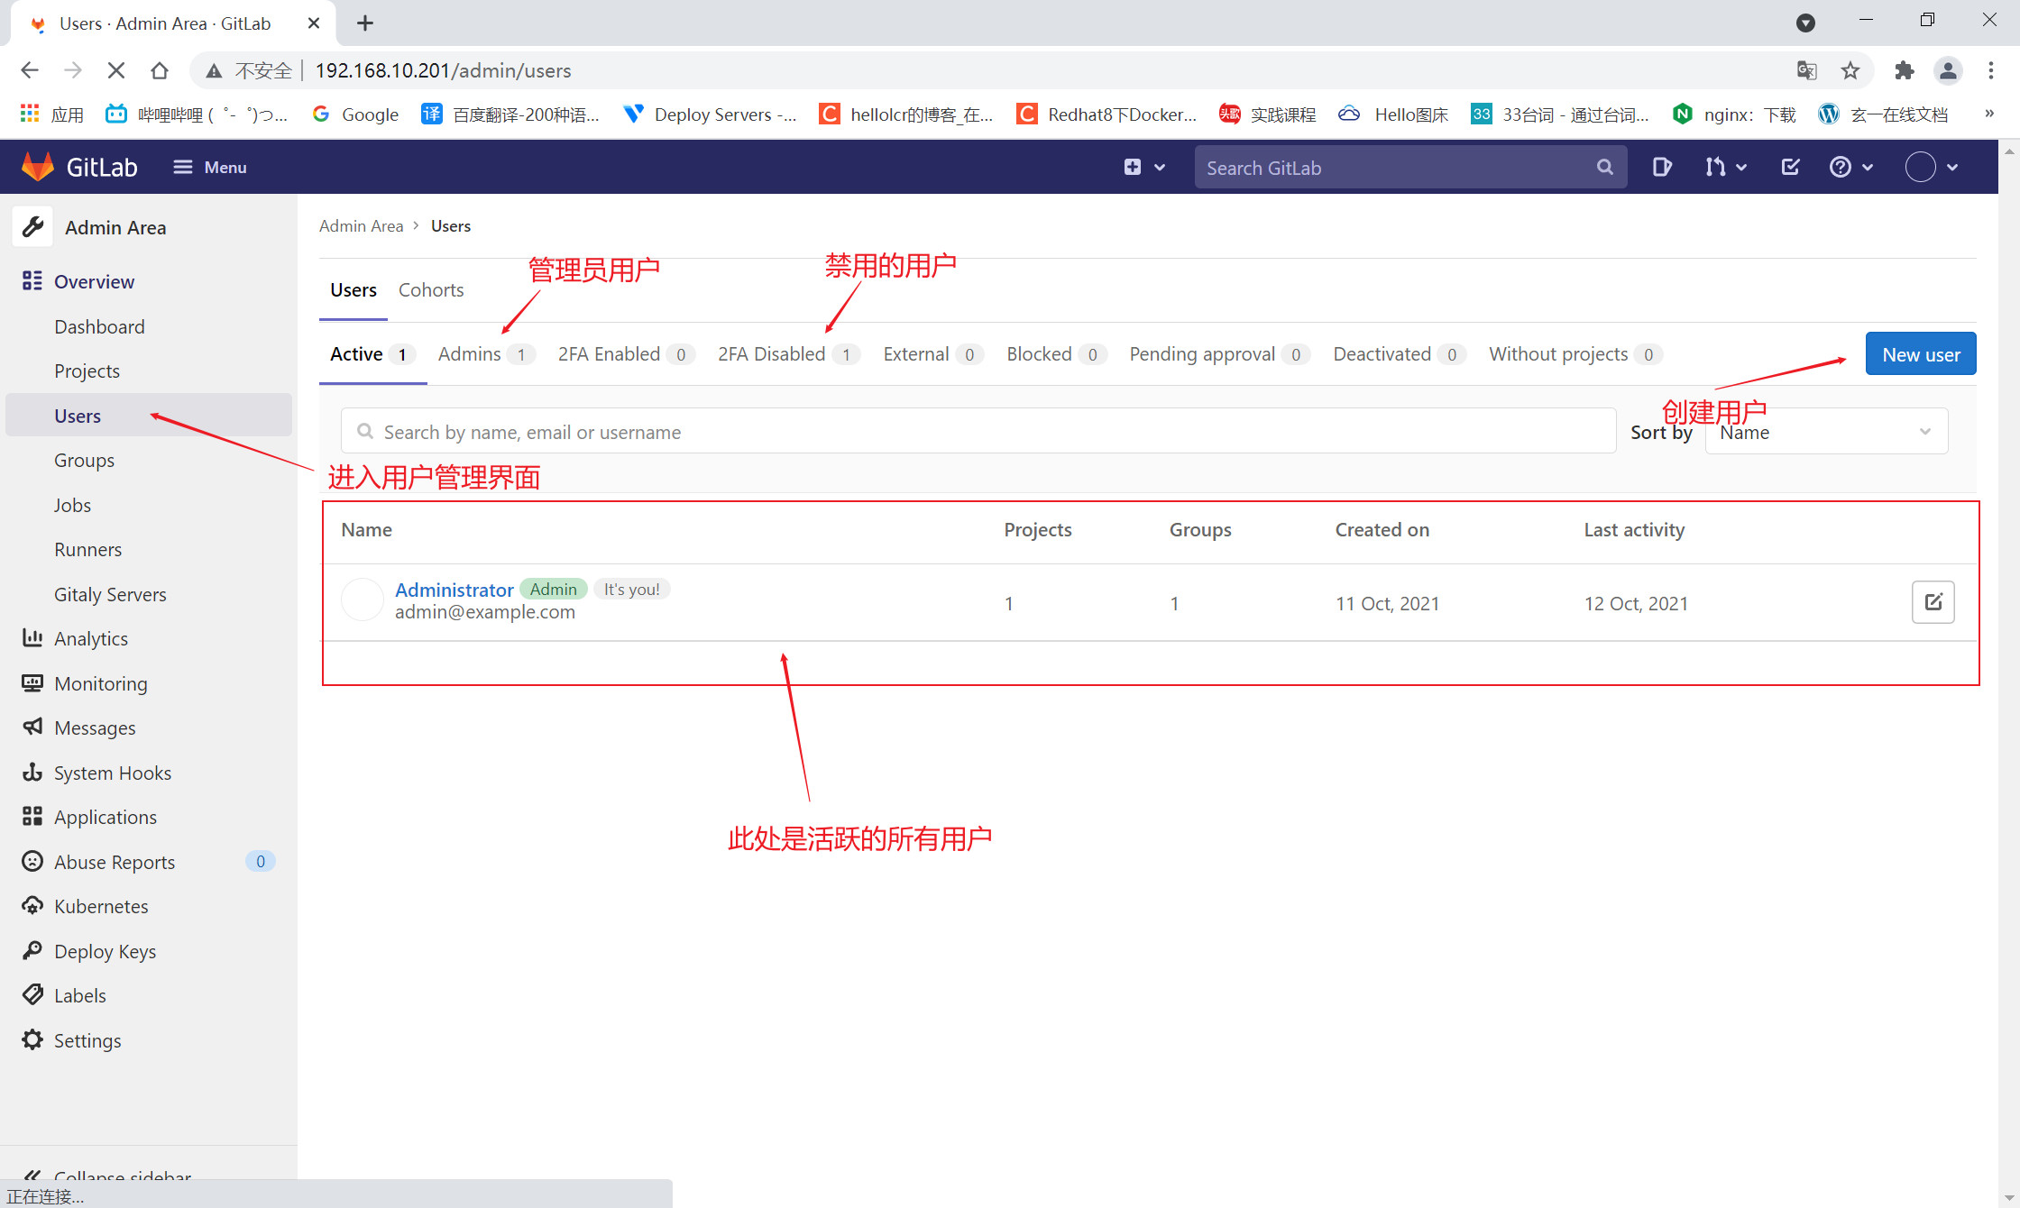Open Settings in the admin sidebar
The image size is (2020, 1208).
pyautogui.click(x=87, y=1040)
